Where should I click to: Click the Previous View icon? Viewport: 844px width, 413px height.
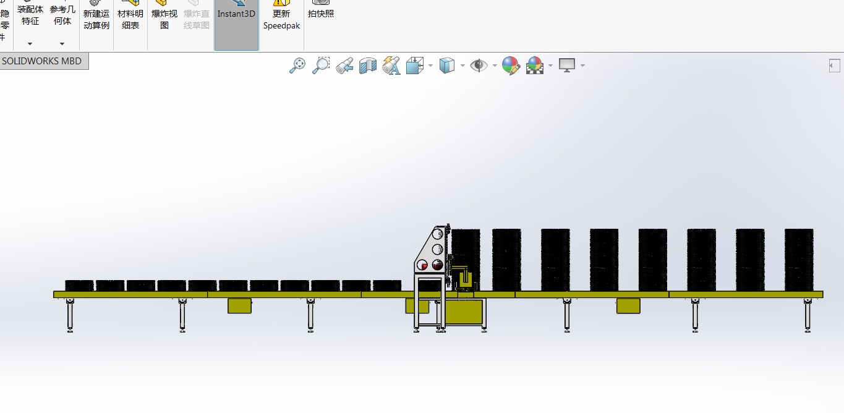click(x=344, y=66)
